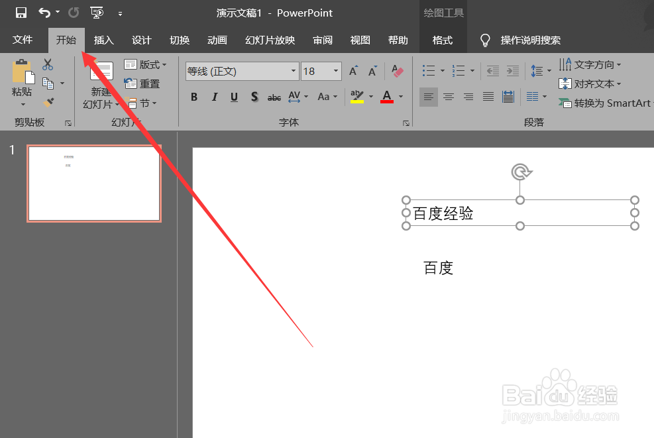Click the Paste clipboard icon

coord(23,71)
